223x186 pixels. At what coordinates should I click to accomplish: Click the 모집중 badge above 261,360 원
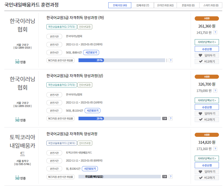(207, 18)
